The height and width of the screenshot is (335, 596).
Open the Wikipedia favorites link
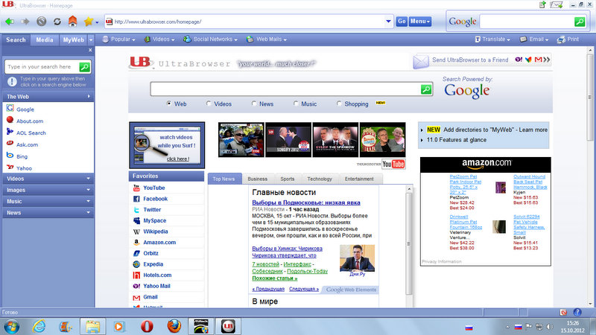[x=156, y=232]
